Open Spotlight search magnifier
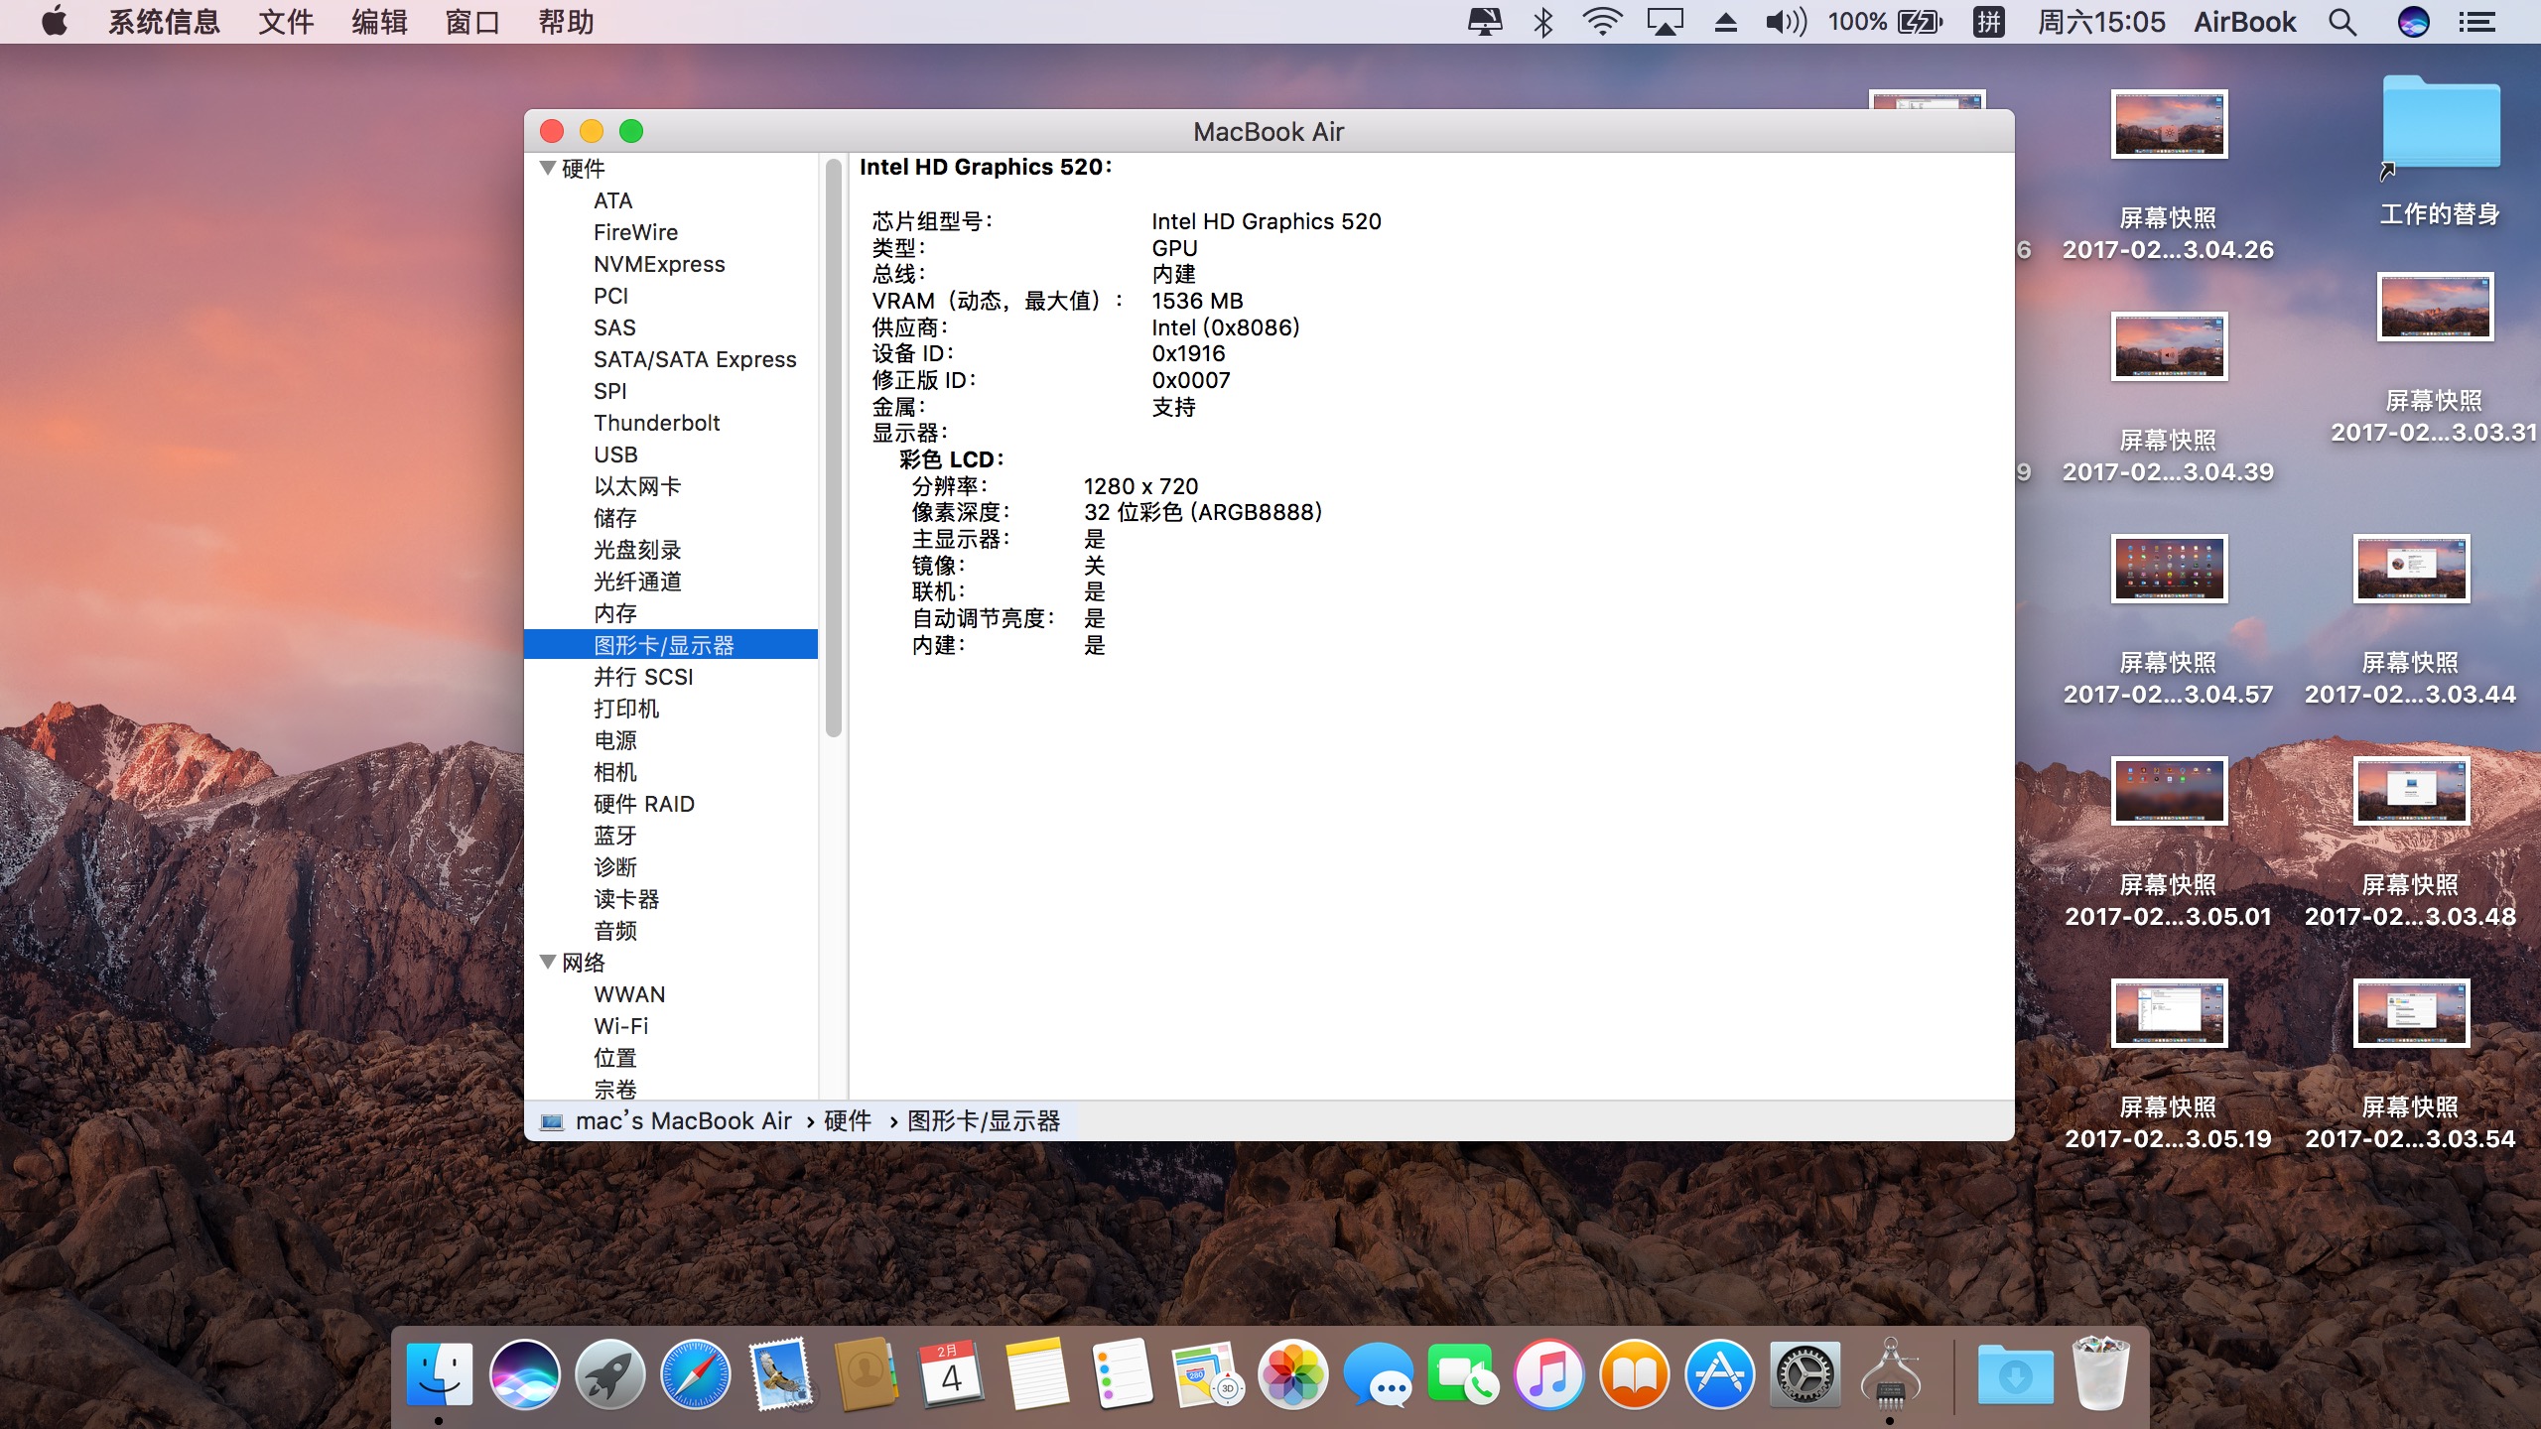This screenshot has width=2541, height=1429. pyautogui.click(x=2342, y=22)
